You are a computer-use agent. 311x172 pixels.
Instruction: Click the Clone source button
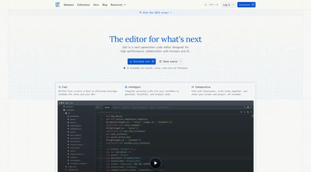[x=170, y=61]
